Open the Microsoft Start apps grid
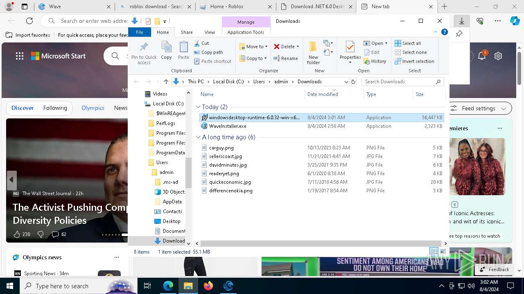Screen dimensions: 524x294 click(20, 56)
